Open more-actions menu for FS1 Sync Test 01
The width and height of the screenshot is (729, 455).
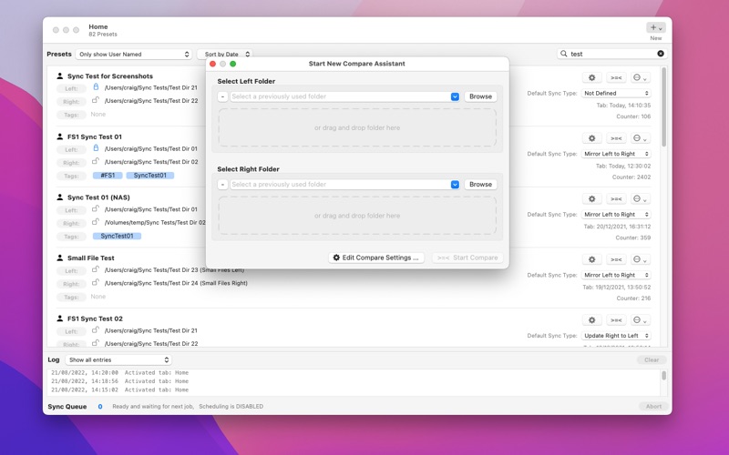640,138
